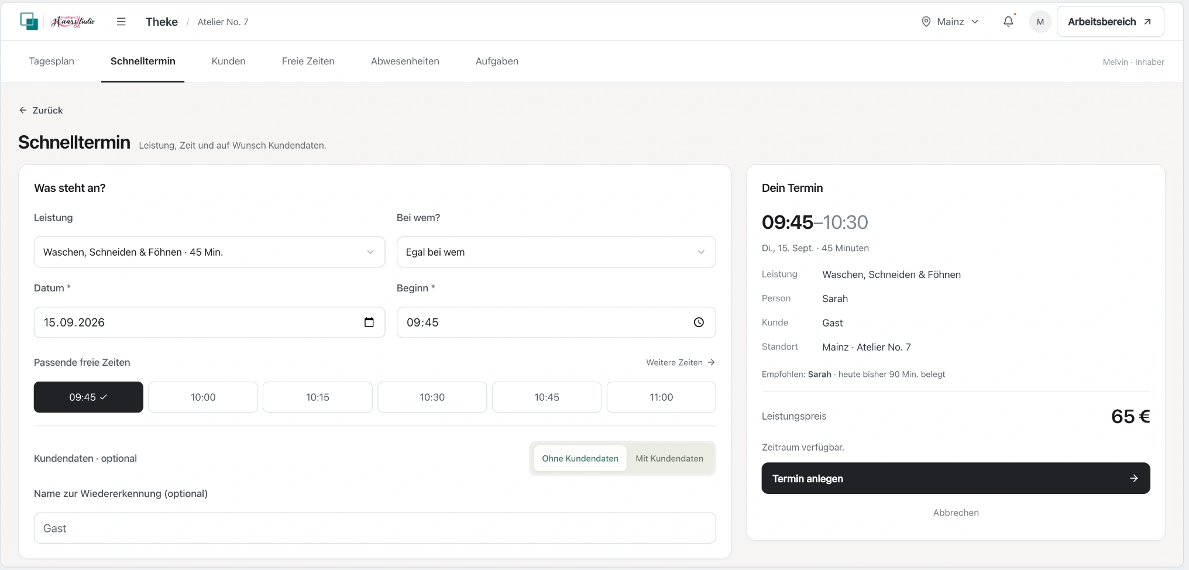Screen dimensions: 1189x570
Task: Open the hamburger menu icon
Action: point(121,22)
